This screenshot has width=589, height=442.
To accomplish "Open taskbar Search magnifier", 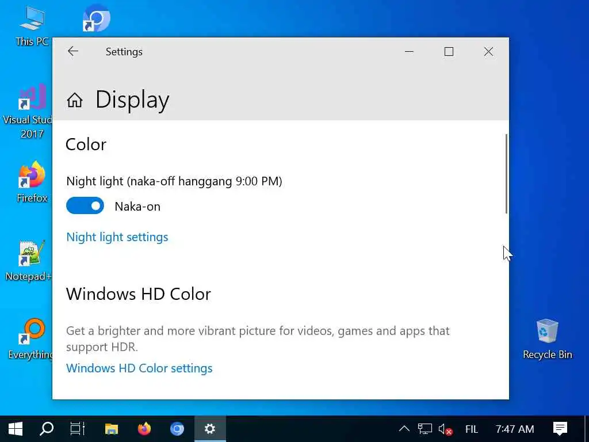I will tap(47, 429).
